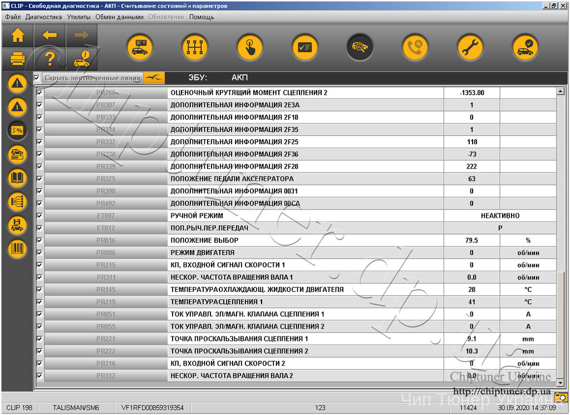Click the printer icon
The image size is (570, 415).
(x=18, y=58)
